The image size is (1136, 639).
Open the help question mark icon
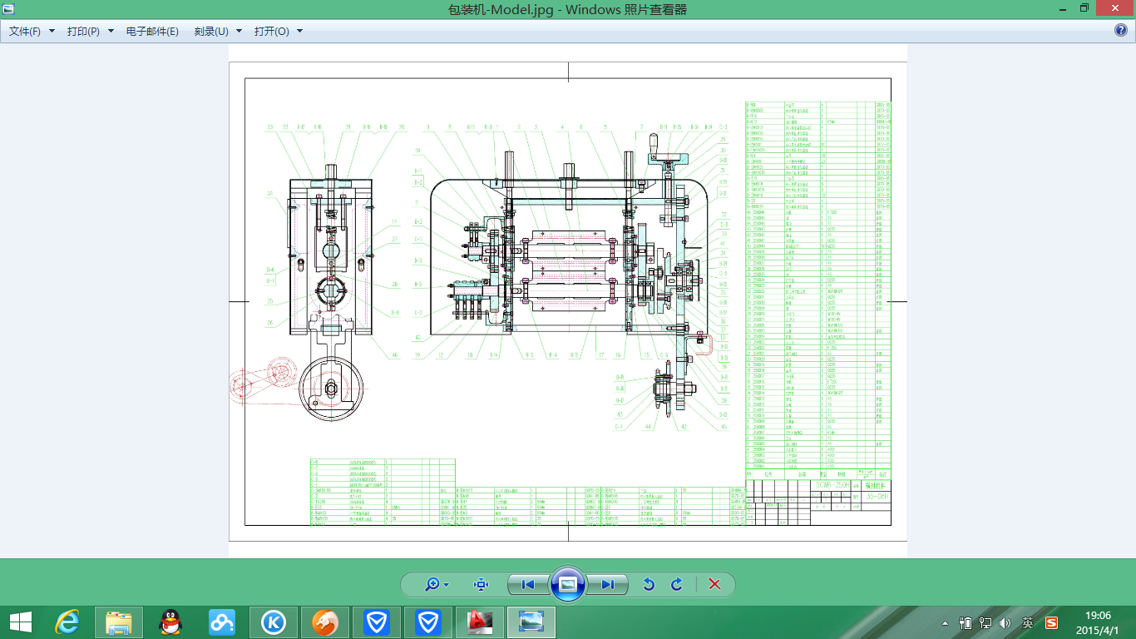[x=1121, y=31]
